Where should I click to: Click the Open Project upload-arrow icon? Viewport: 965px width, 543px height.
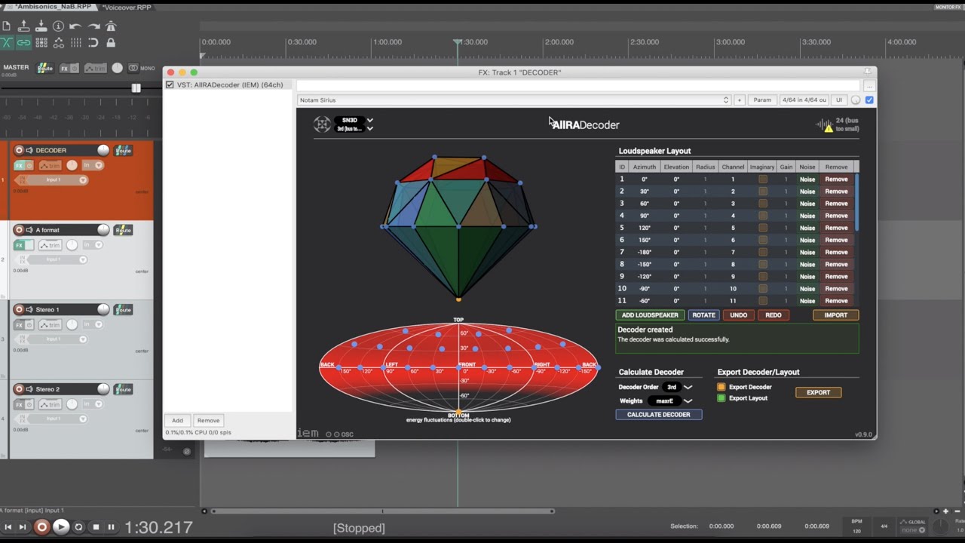pyautogui.click(x=24, y=26)
